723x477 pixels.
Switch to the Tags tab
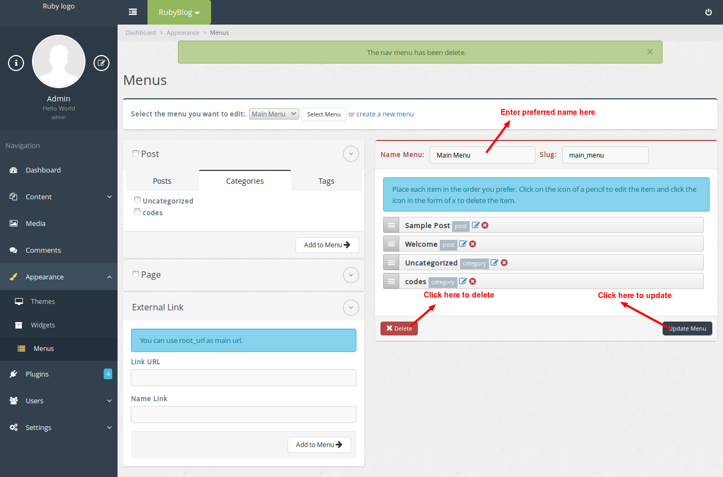pyautogui.click(x=326, y=181)
